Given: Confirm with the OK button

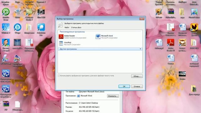Looking at the screenshot, I should pos(124,87).
